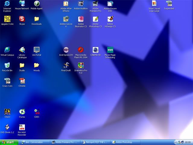Switch to Adobe Premiere Pro taskbar button

(65, 142)
